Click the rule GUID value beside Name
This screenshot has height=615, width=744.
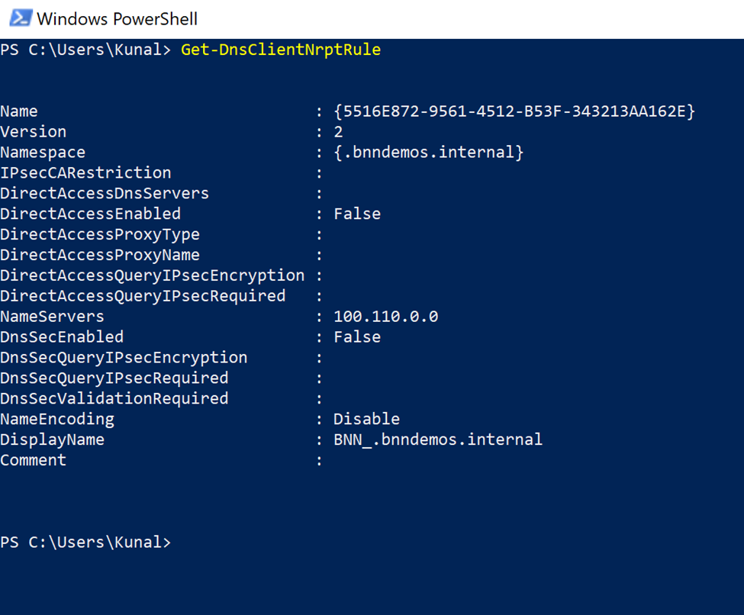tap(514, 111)
